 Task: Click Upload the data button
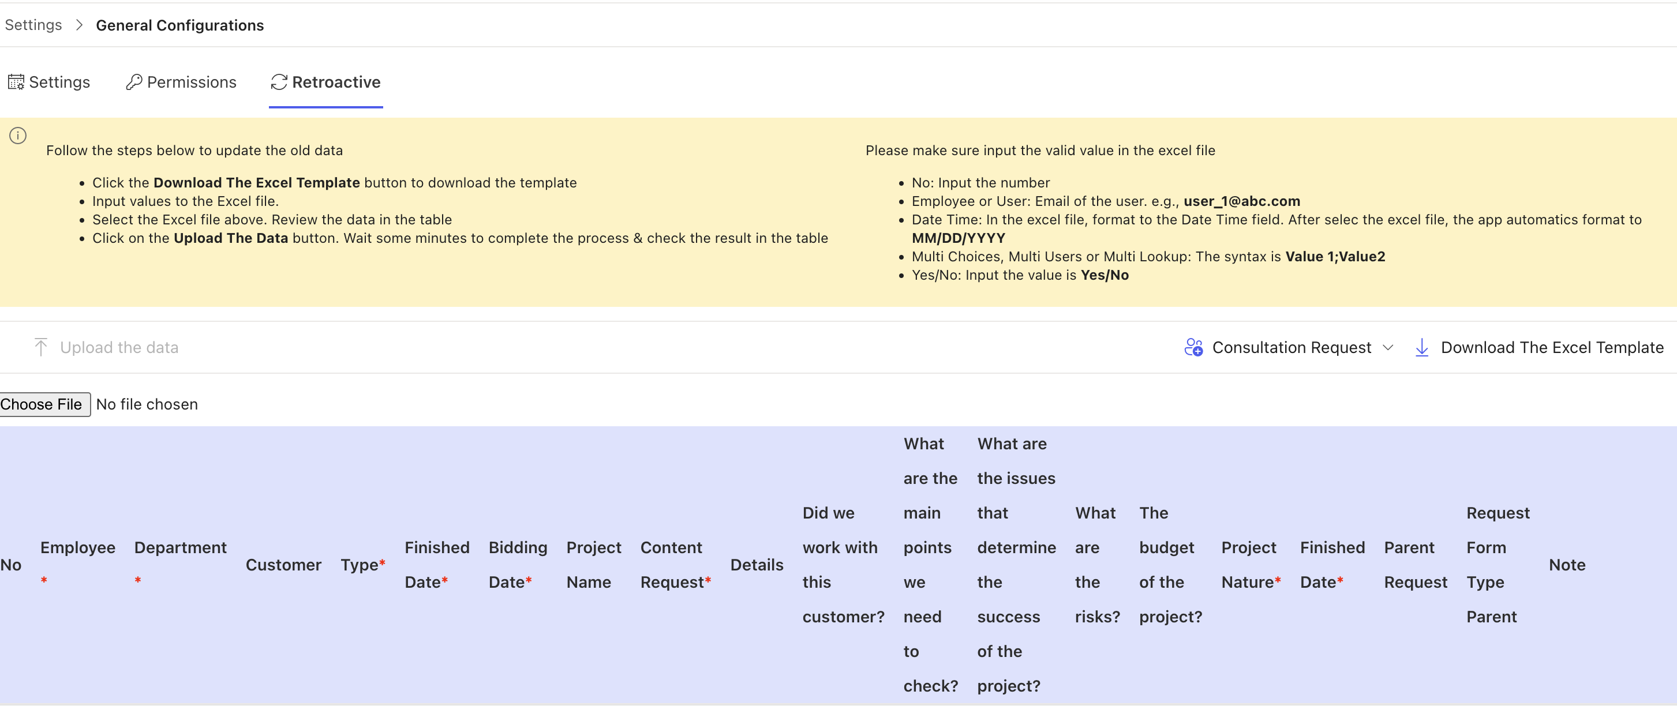(119, 347)
